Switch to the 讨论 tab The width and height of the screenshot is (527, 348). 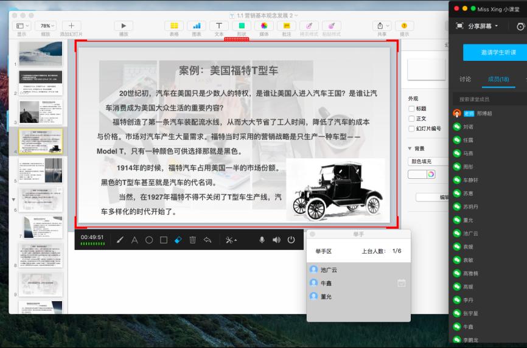465,79
